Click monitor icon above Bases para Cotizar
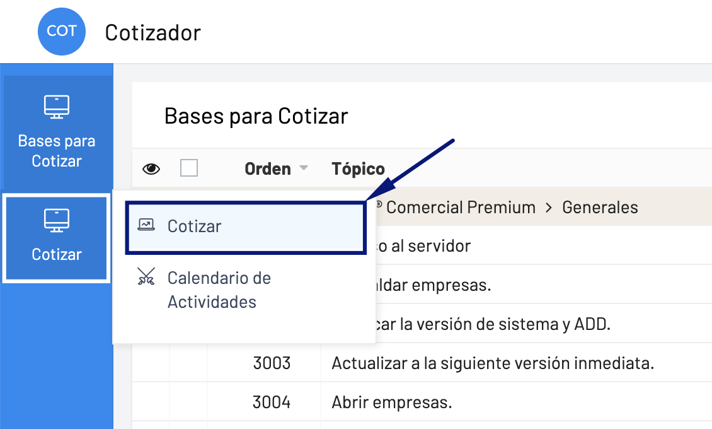712x429 pixels. tap(57, 107)
